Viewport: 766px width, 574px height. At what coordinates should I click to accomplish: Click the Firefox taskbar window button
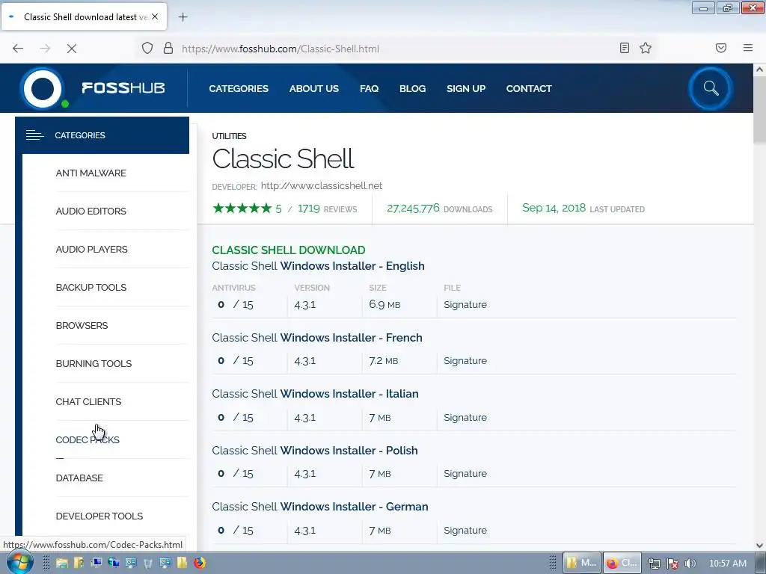(622, 563)
